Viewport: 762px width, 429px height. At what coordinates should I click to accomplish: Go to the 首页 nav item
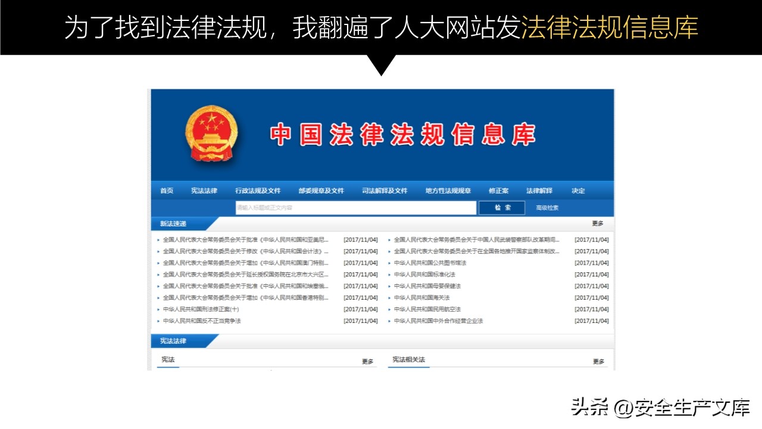click(167, 191)
